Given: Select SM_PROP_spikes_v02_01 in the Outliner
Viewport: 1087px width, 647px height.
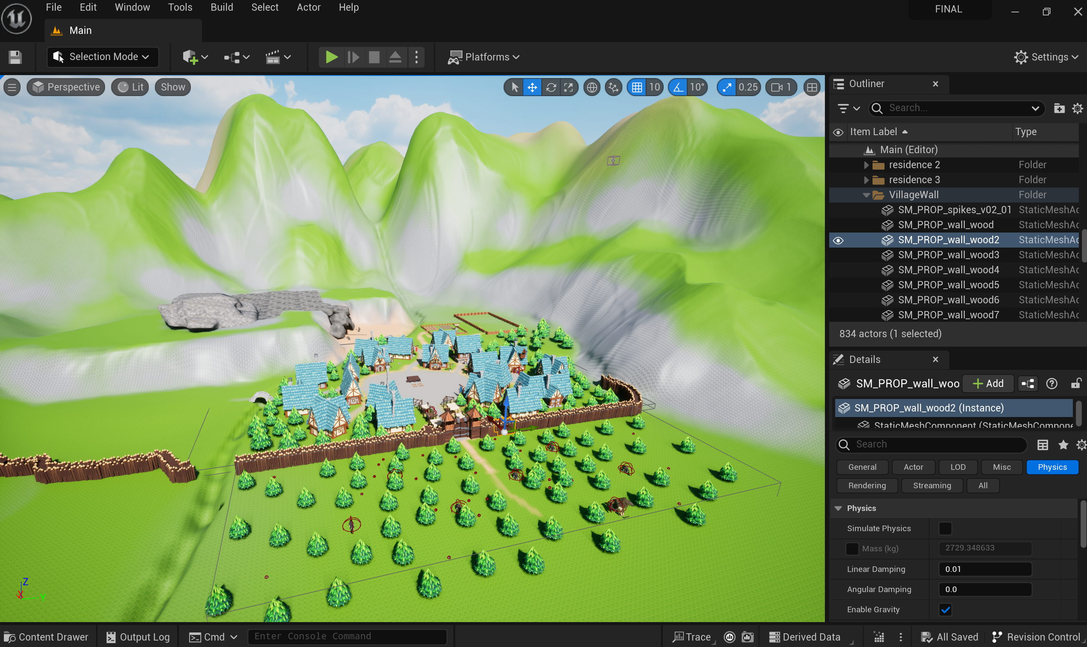Looking at the screenshot, I should click(954, 210).
